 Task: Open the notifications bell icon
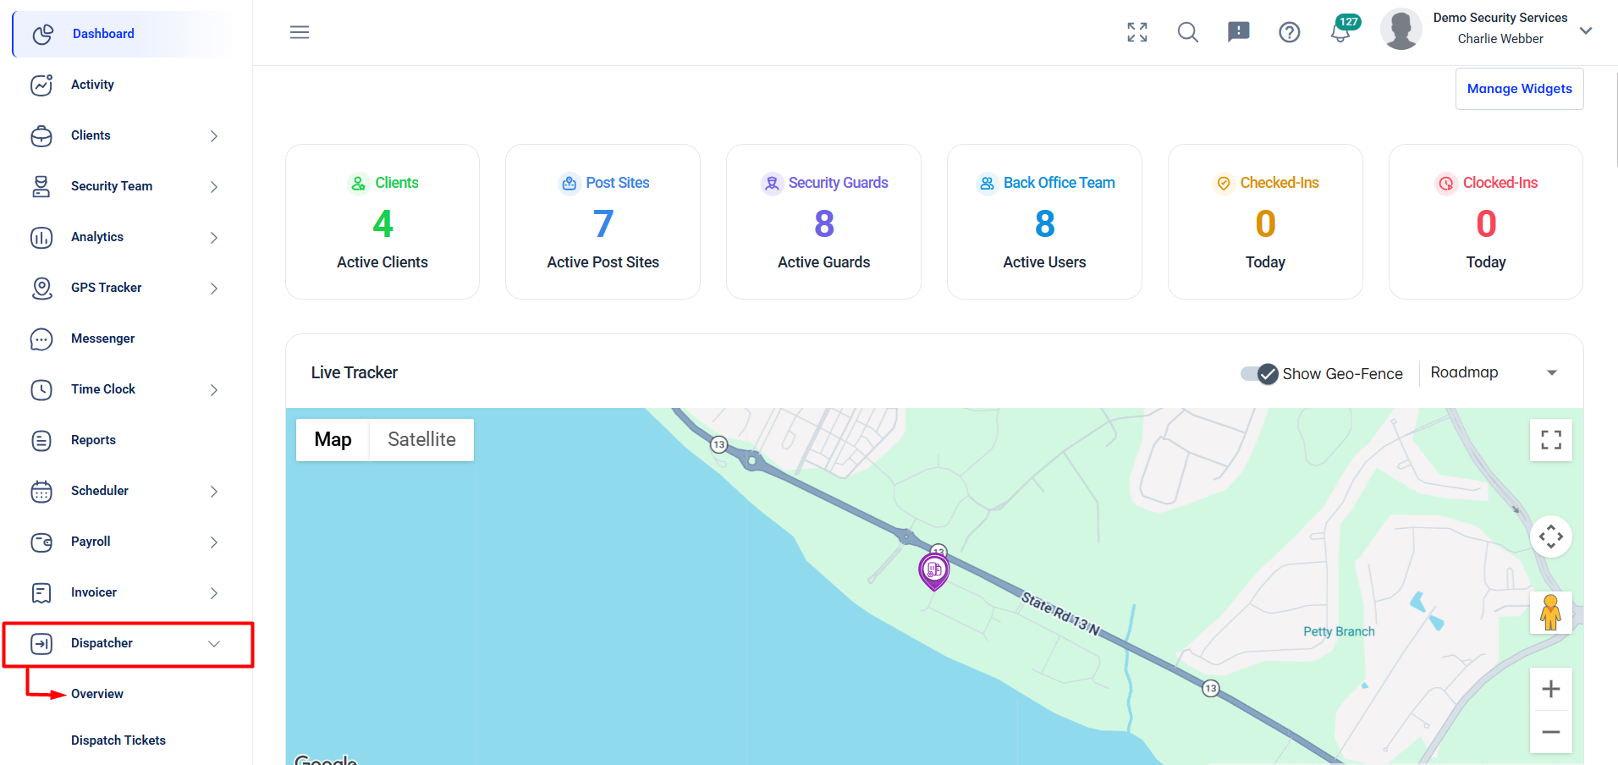1340,32
